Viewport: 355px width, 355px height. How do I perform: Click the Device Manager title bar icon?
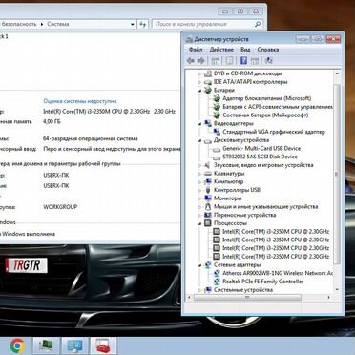click(x=189, y=40)
